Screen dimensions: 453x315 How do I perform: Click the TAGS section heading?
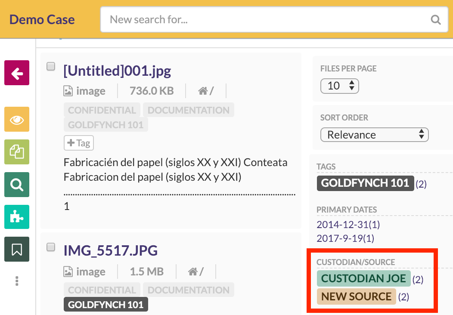coord(326,167)
